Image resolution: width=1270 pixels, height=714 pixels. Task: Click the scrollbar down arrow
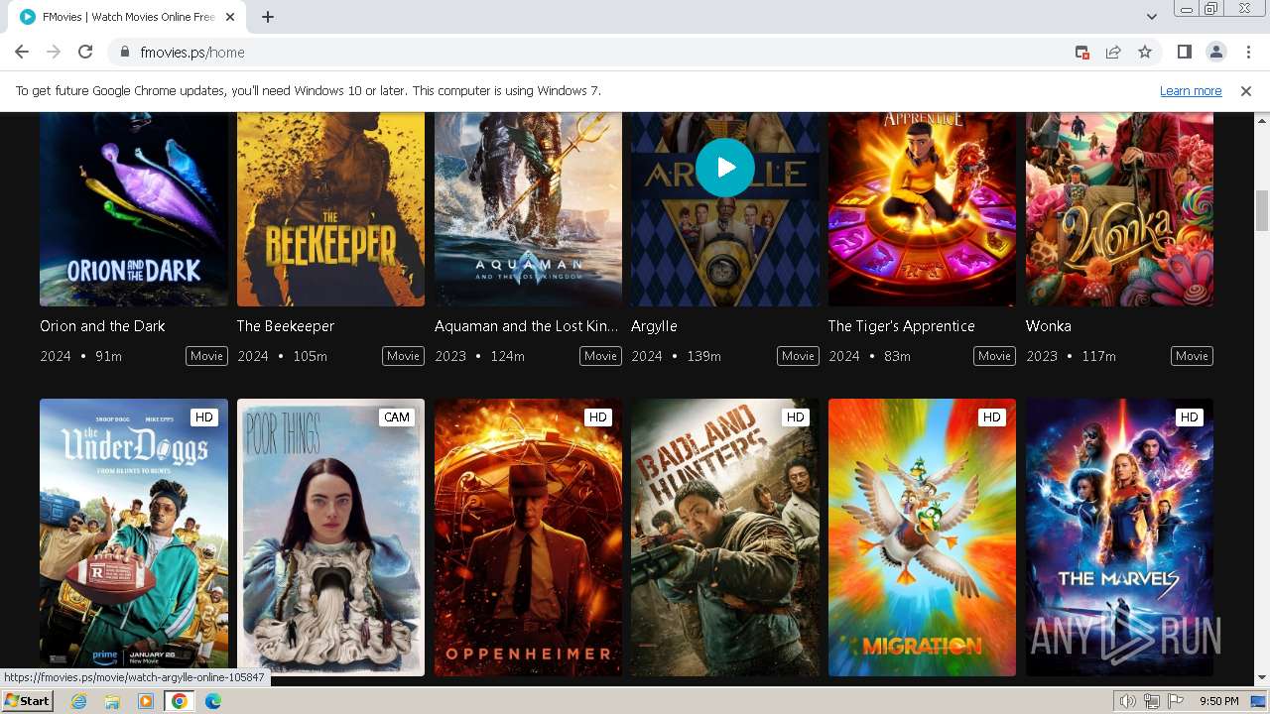[x=1262, y=678]
